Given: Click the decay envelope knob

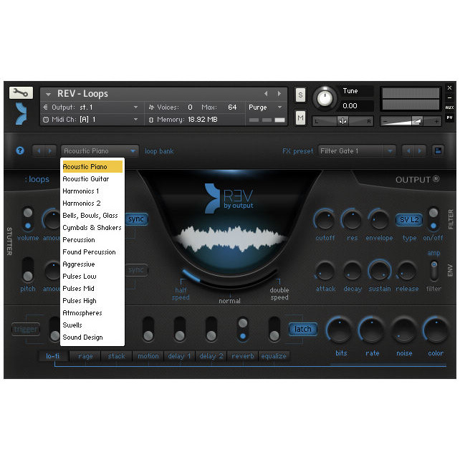Looking at the screenshot, I should (x=352, y=271).
